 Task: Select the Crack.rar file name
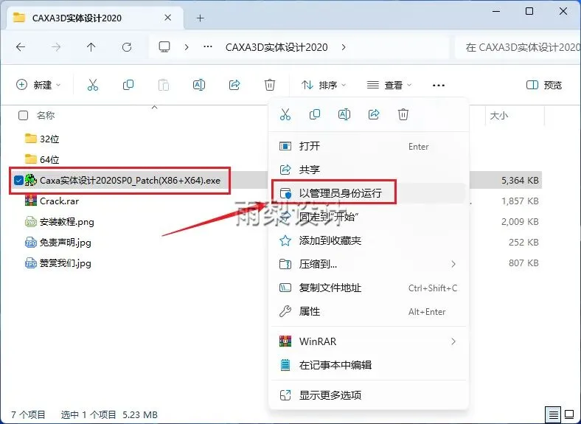pos(59,201)
